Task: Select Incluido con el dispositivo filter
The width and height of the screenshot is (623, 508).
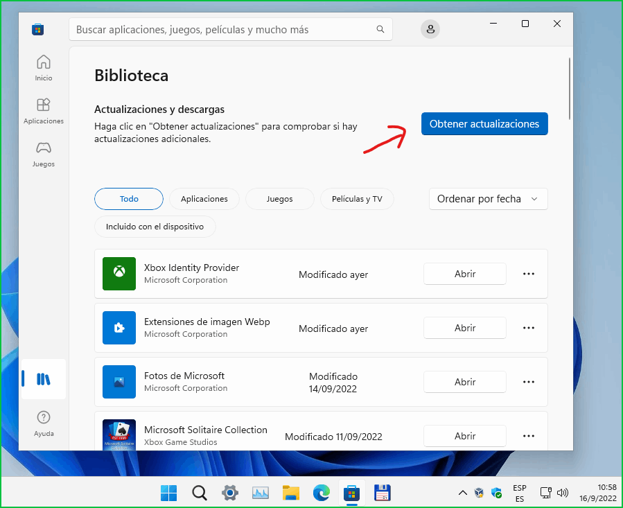Action: 155,227
